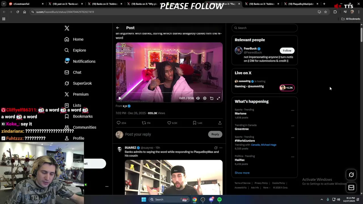
Task: Click the Reply button
Action: (x=215, y=134)
